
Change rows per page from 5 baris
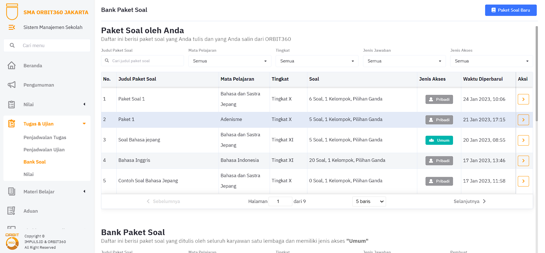coord(369,201)
